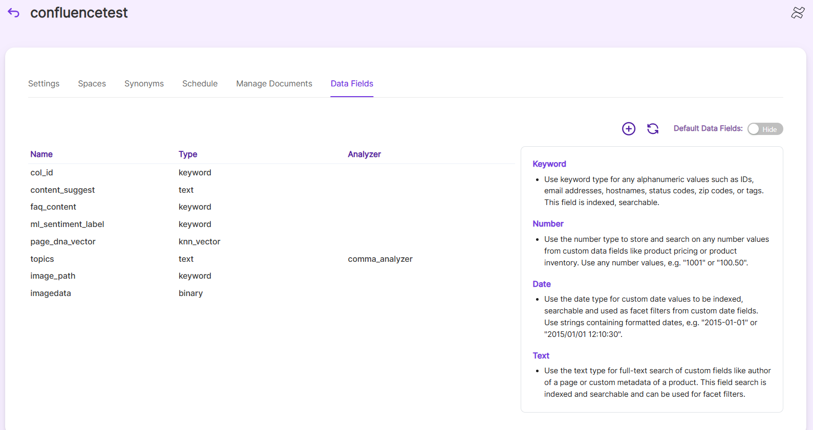Select the topics field name

tap(42, 259)
